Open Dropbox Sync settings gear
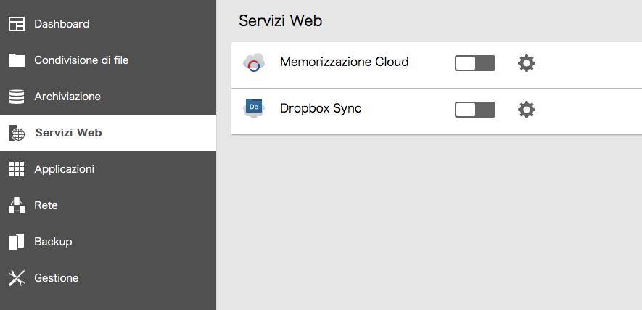 click(527, 110)
